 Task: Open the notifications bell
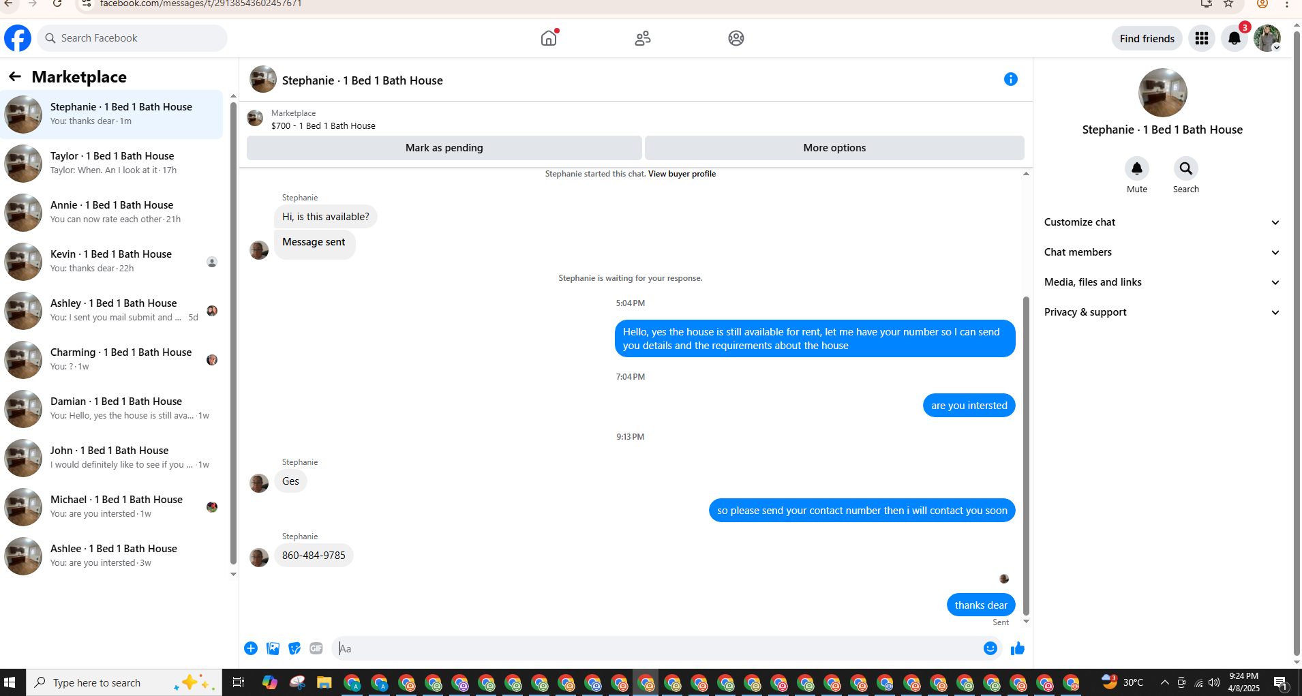click(1235, 38)
